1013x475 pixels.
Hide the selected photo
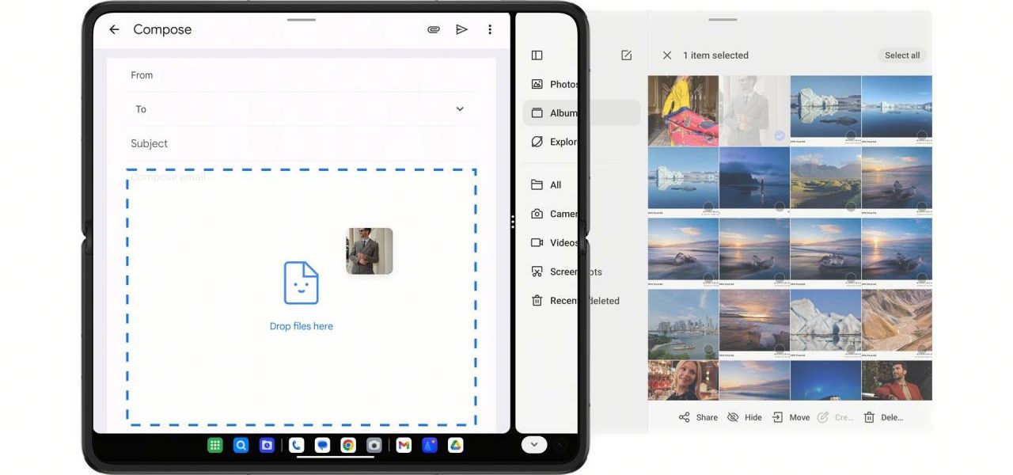pos(744,417)
